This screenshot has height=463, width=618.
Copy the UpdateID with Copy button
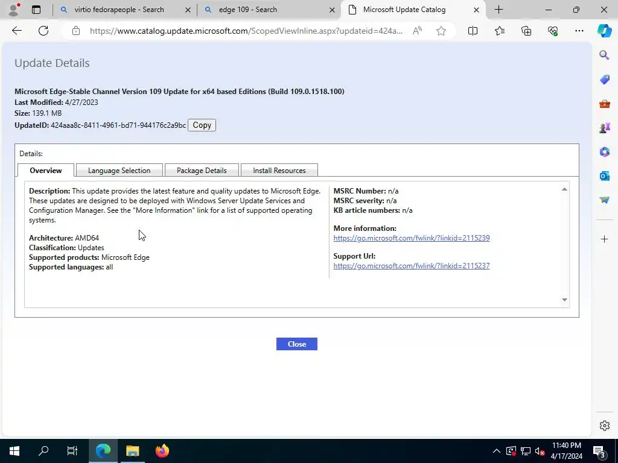[202, 125]
